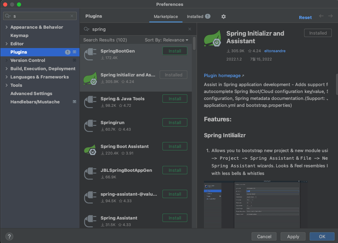The width and height of the screenshot is (338, 243).
Task: Expand Editor settings section
Action: tap(7, 44)
